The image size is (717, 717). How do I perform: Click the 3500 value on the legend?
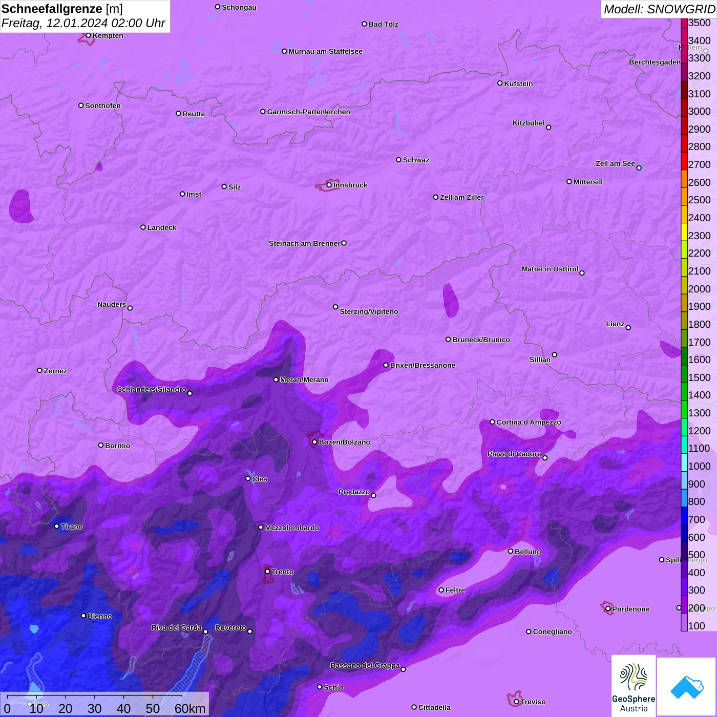700,23
